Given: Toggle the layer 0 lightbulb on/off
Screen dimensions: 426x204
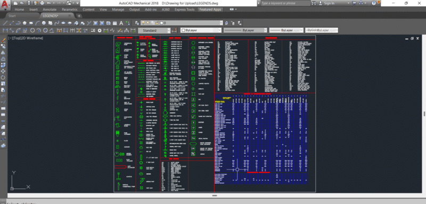Looking at the screenshot, I should point(144,23).
